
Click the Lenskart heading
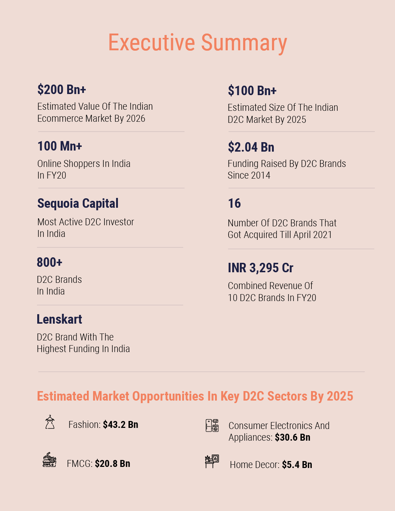60,319
